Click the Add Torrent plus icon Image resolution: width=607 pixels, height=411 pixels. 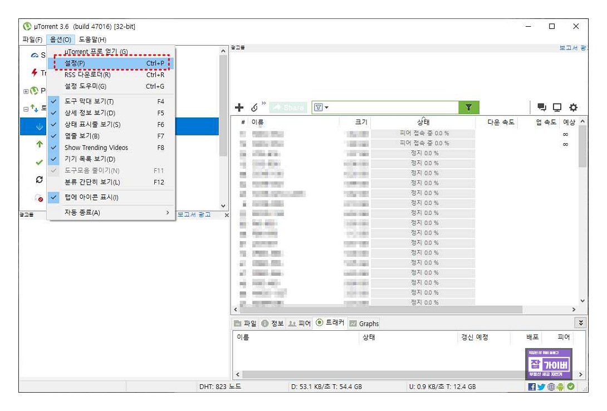[239, 107]
